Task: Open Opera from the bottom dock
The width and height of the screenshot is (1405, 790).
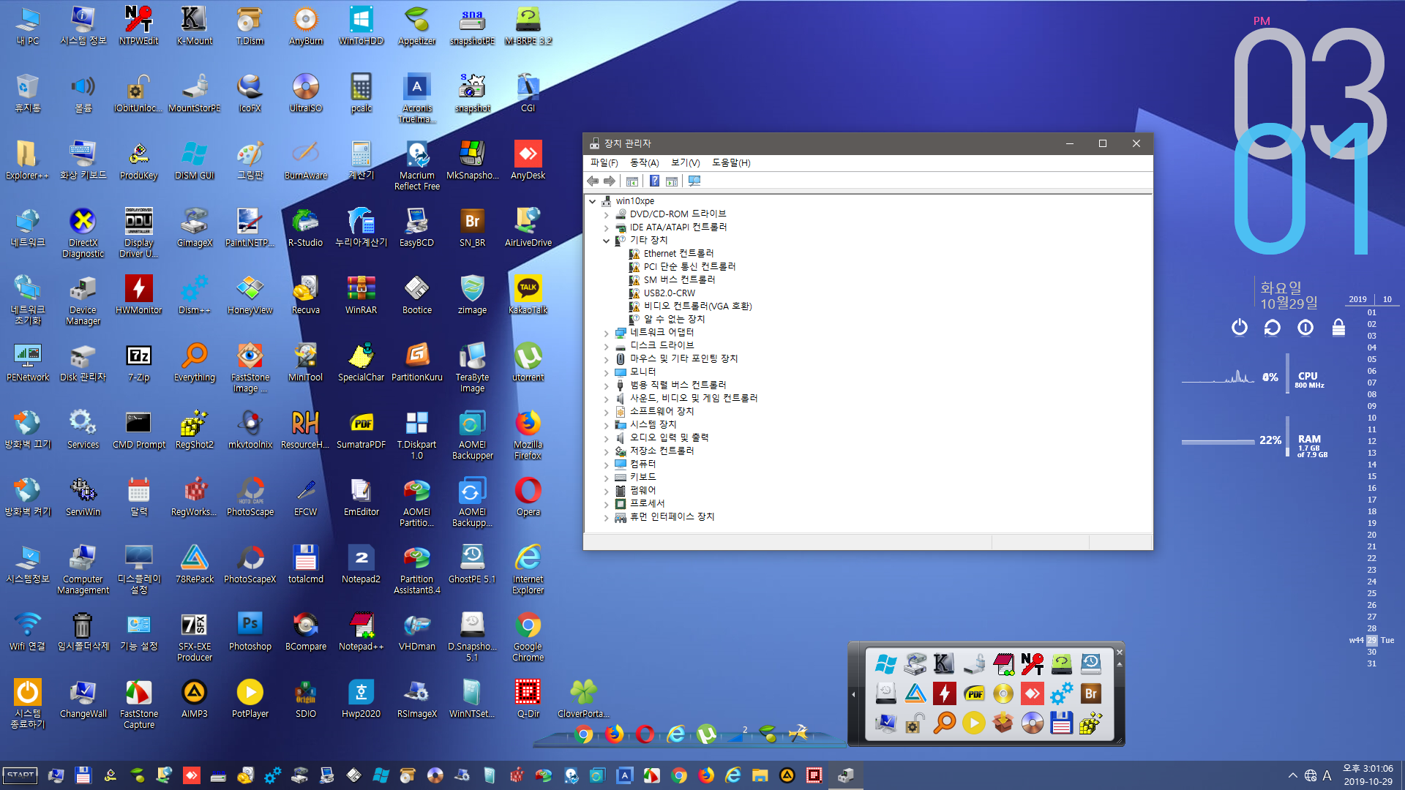Action: click(x=645, y=734)
